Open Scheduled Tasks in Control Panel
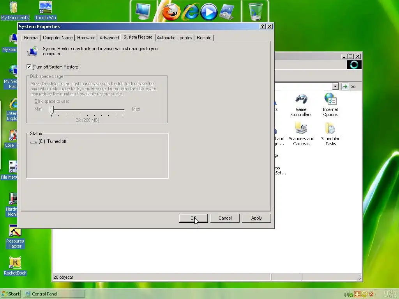399x299 pixels. [x=330, y=134]
